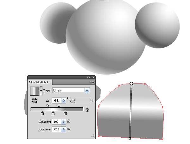
Task: Click the angle input field
Action: (56, 101)
